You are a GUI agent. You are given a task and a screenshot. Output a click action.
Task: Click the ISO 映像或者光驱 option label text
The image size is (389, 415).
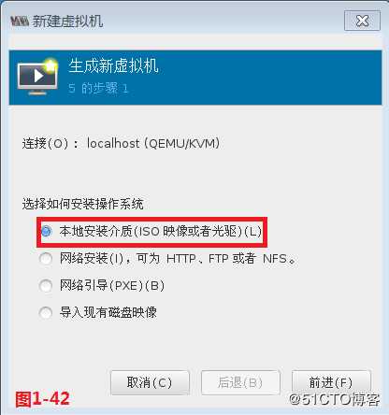point(189,231)
